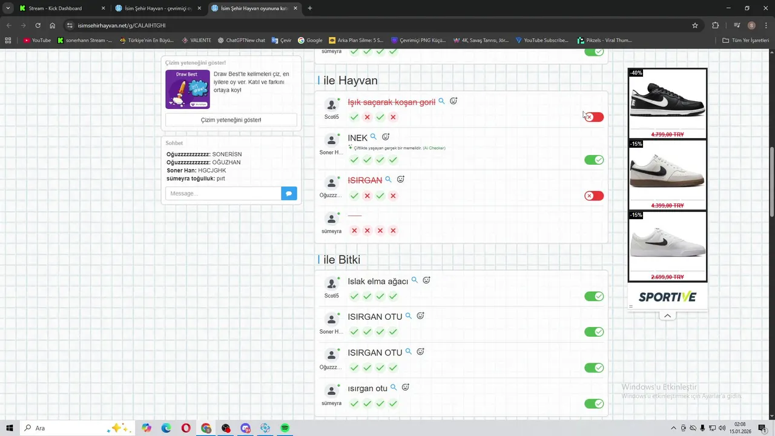Open 'Arka Plan Silme' bookmark
Viewport: 775px width, 436px height.
356,41
